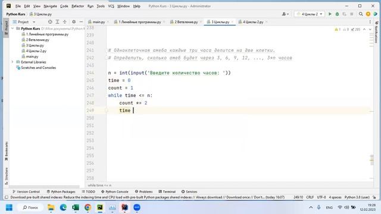Open Search Everywhere magnifier icon
381x214 pixels.
tap(361, 14)
